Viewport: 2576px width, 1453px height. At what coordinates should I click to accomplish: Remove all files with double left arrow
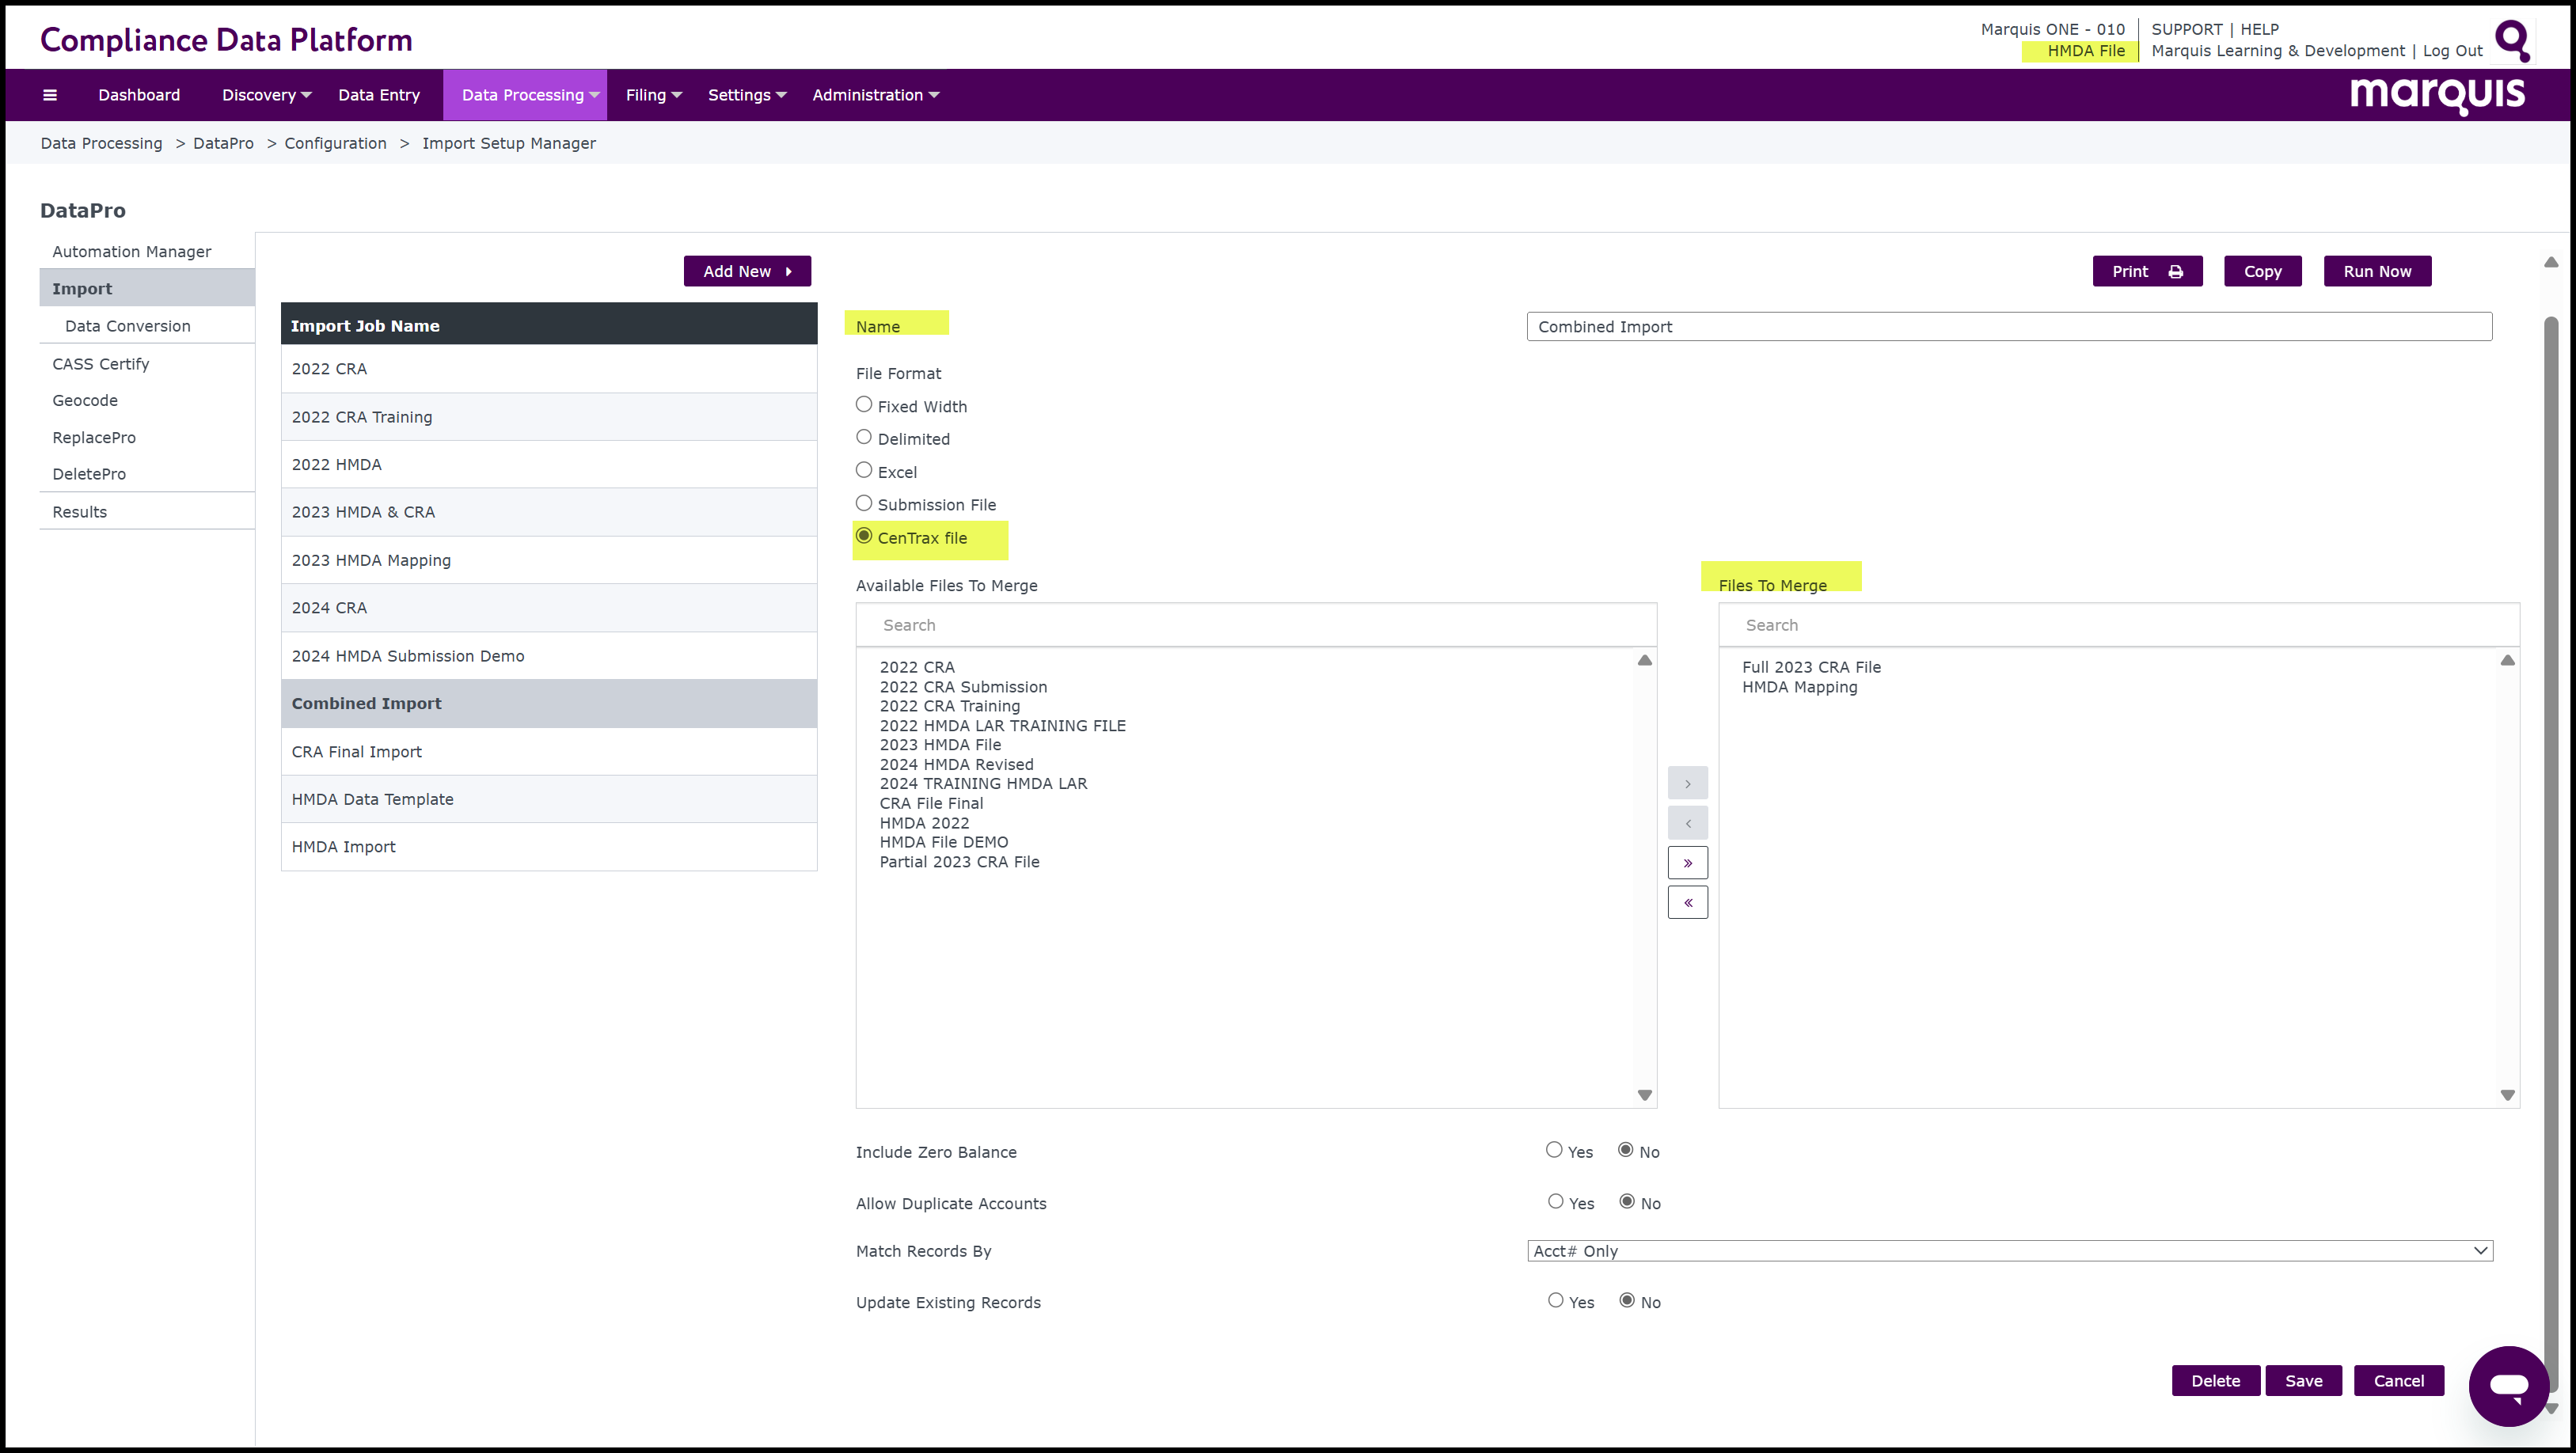(1687, 903)
